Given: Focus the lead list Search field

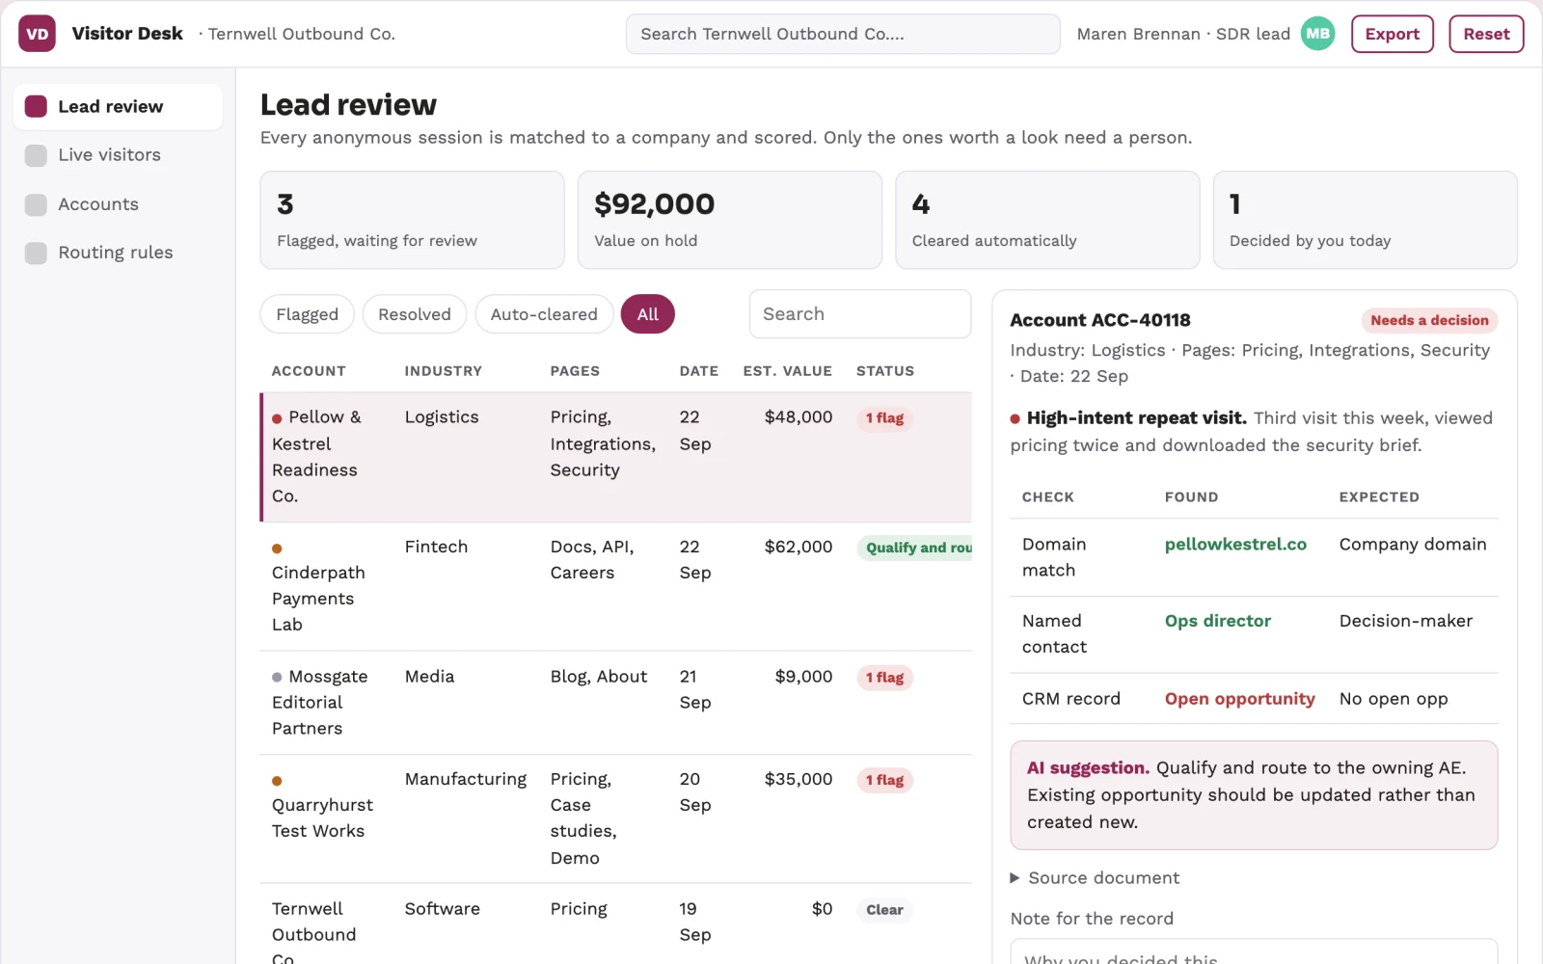Looking at the screenshot, I should [860, 314].
